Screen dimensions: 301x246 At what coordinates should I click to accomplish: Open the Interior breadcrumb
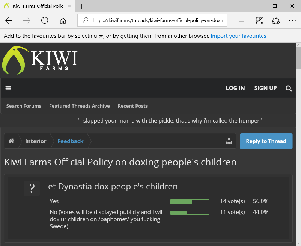36,141
